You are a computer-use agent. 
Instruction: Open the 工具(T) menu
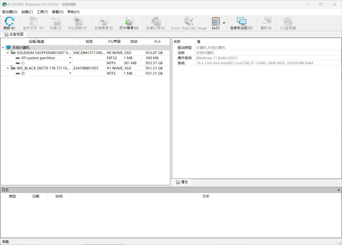tap(43, 12)
